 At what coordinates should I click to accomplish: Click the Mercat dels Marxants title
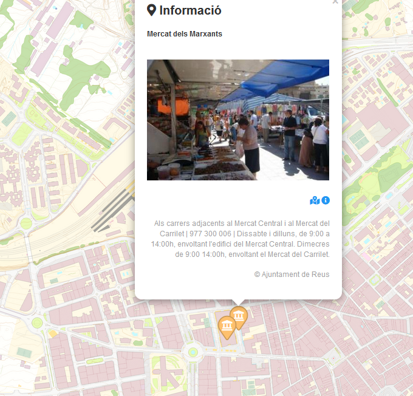tap(185, 34)
